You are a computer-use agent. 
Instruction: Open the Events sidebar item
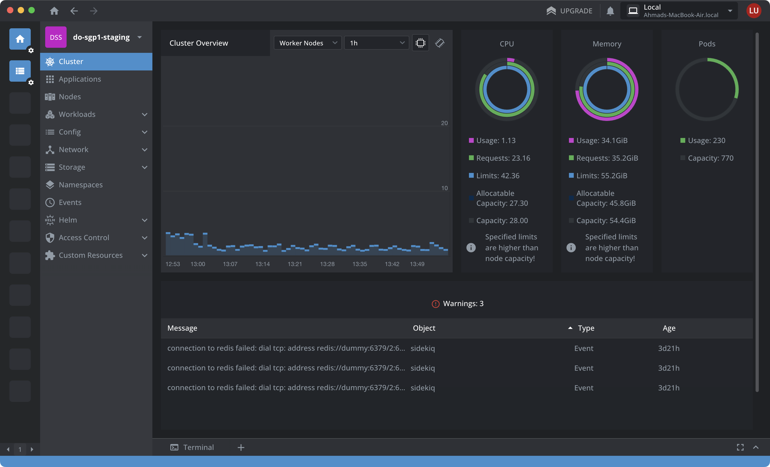70,203
